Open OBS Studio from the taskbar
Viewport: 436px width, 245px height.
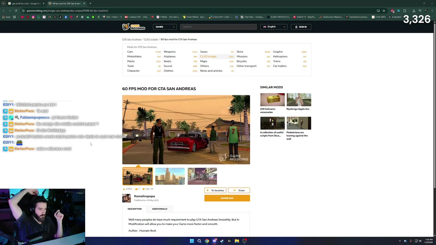244,241
